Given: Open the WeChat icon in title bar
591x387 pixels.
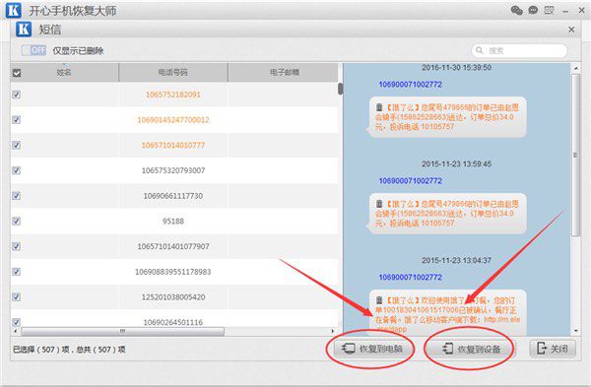Looking at the screenshot, I should pos(516,10).
